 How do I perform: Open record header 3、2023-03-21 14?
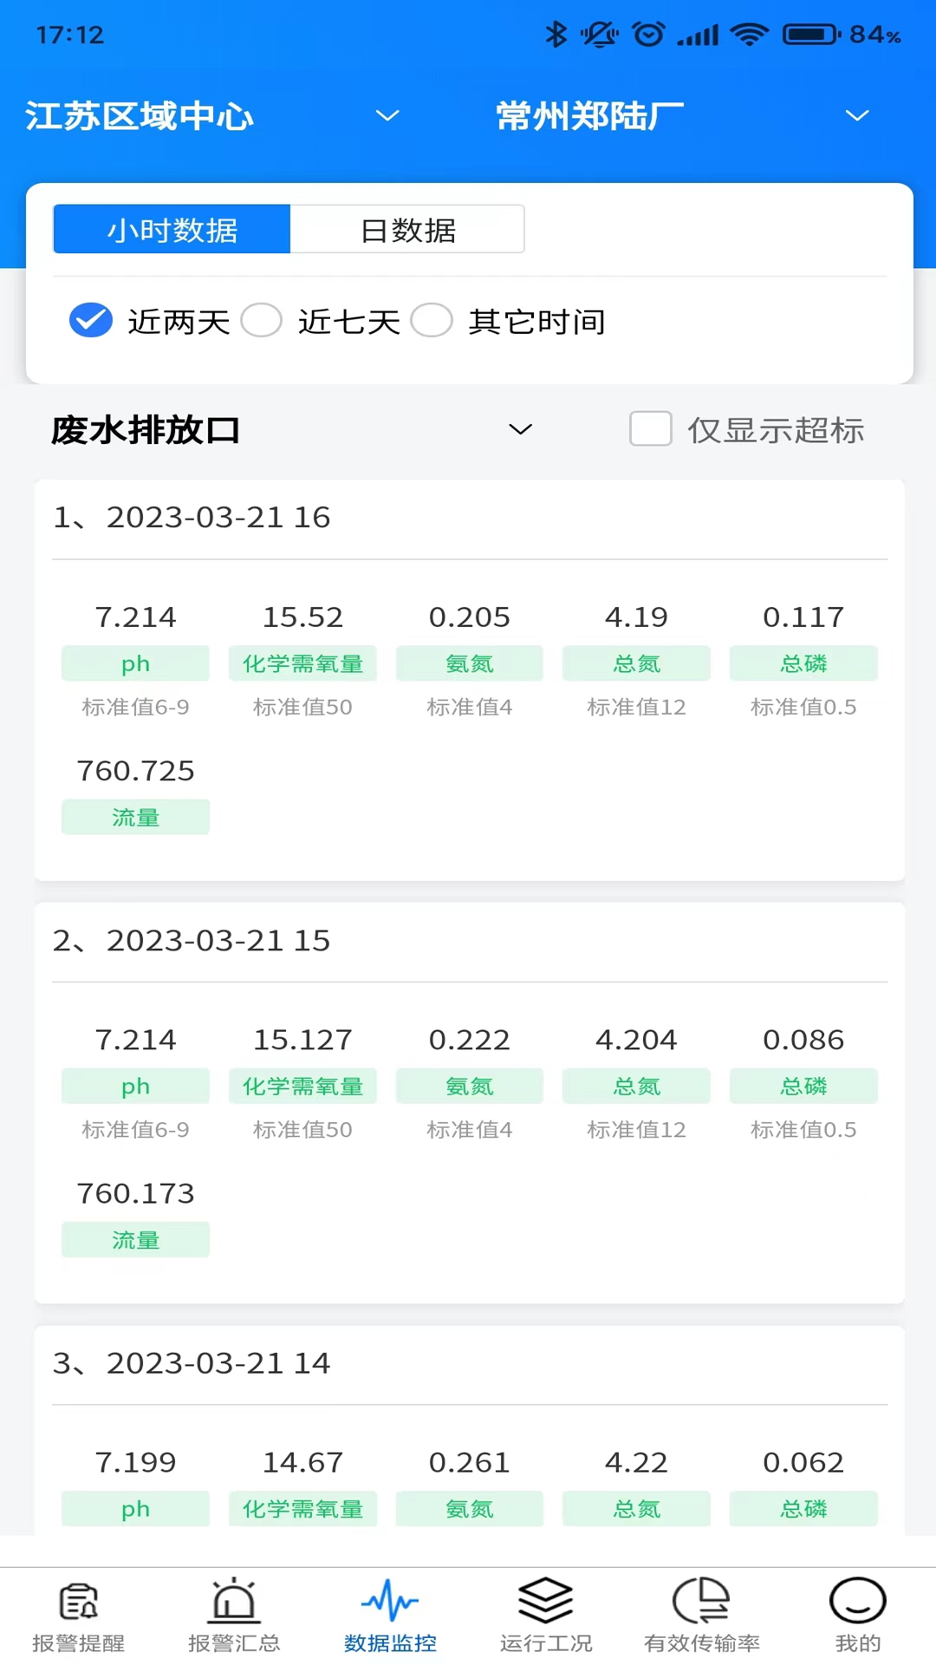point(192,1363)
